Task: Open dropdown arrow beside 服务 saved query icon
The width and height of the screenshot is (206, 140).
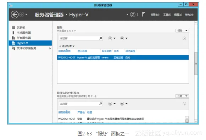Action: (127, 38)
